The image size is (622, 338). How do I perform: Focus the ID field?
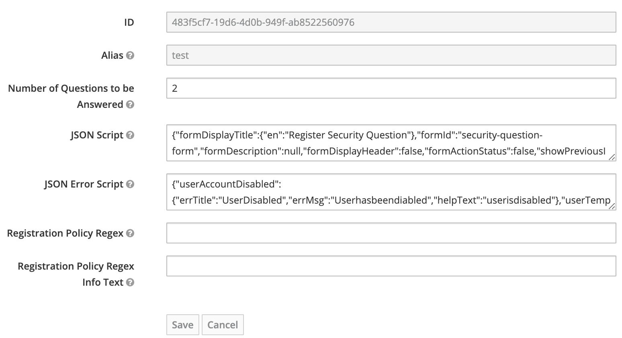[x=391, y=22]
